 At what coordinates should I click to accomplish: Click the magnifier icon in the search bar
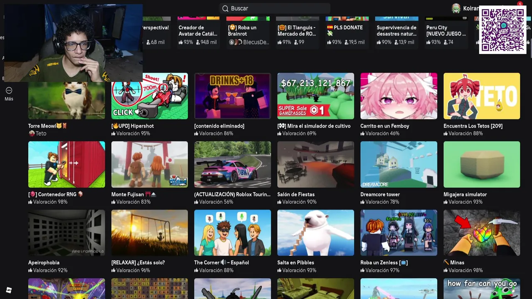[x=225, y=8]
